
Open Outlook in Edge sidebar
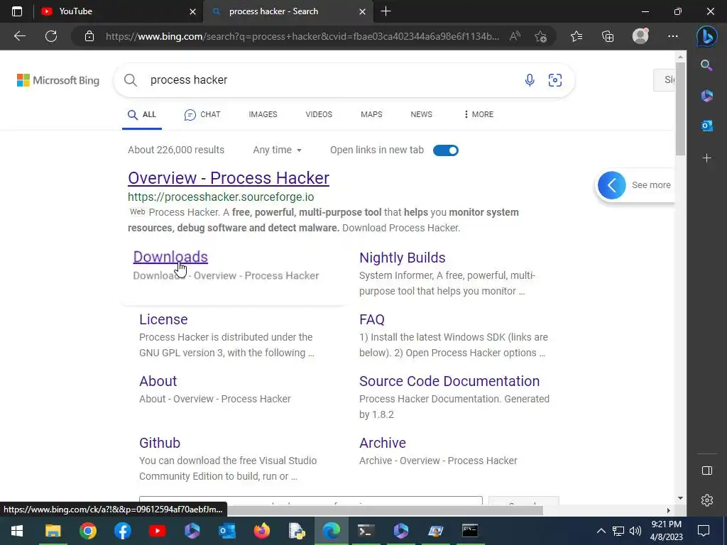click(706, 126)
